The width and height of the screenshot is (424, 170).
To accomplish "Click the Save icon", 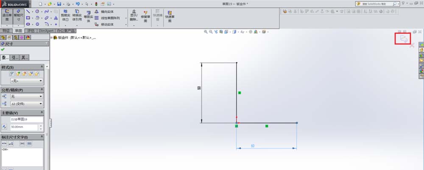I will coord(59,4).
